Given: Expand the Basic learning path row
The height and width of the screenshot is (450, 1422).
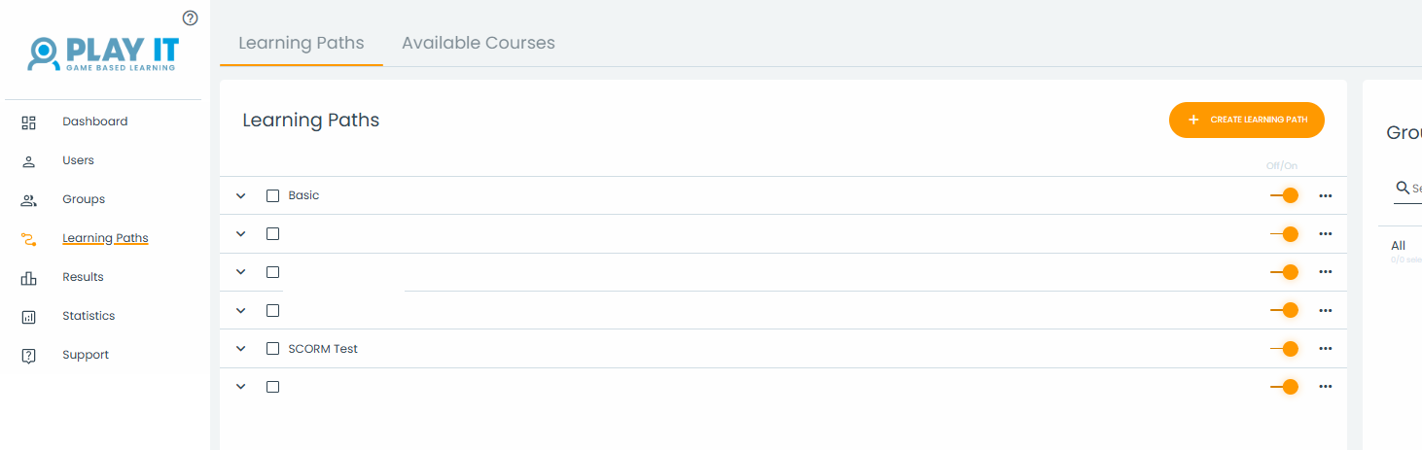Looking at the screenshot, I should tap(241, 195).
